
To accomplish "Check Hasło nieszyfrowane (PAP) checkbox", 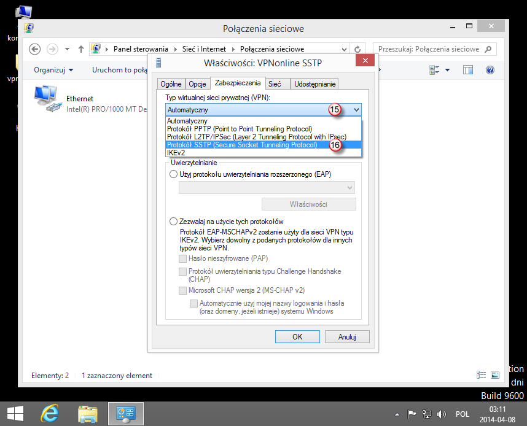I will tap(183, 258).
